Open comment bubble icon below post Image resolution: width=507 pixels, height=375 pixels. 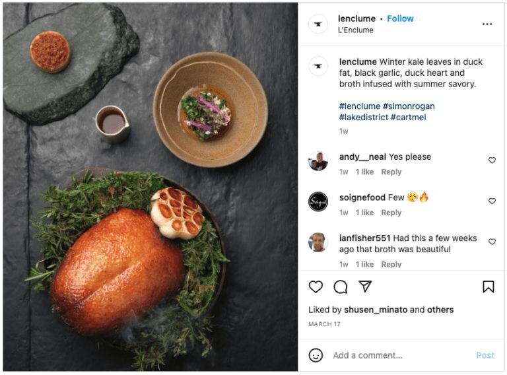pyautogui.click(x=341, y=287)
